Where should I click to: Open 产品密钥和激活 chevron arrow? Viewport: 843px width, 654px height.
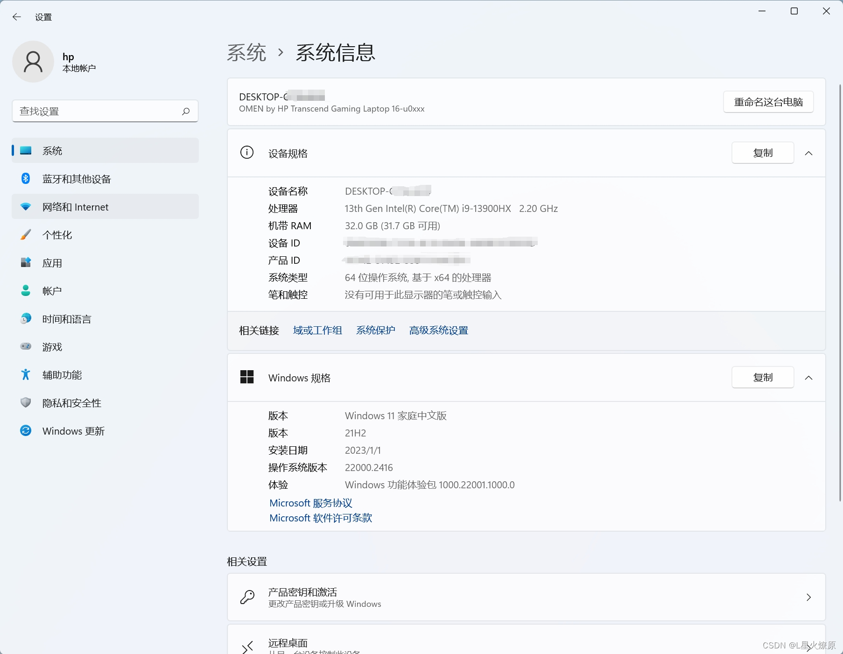[x=809, y=597]
